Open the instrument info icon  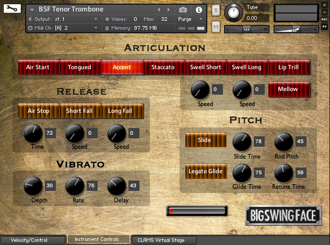[198, 10]
